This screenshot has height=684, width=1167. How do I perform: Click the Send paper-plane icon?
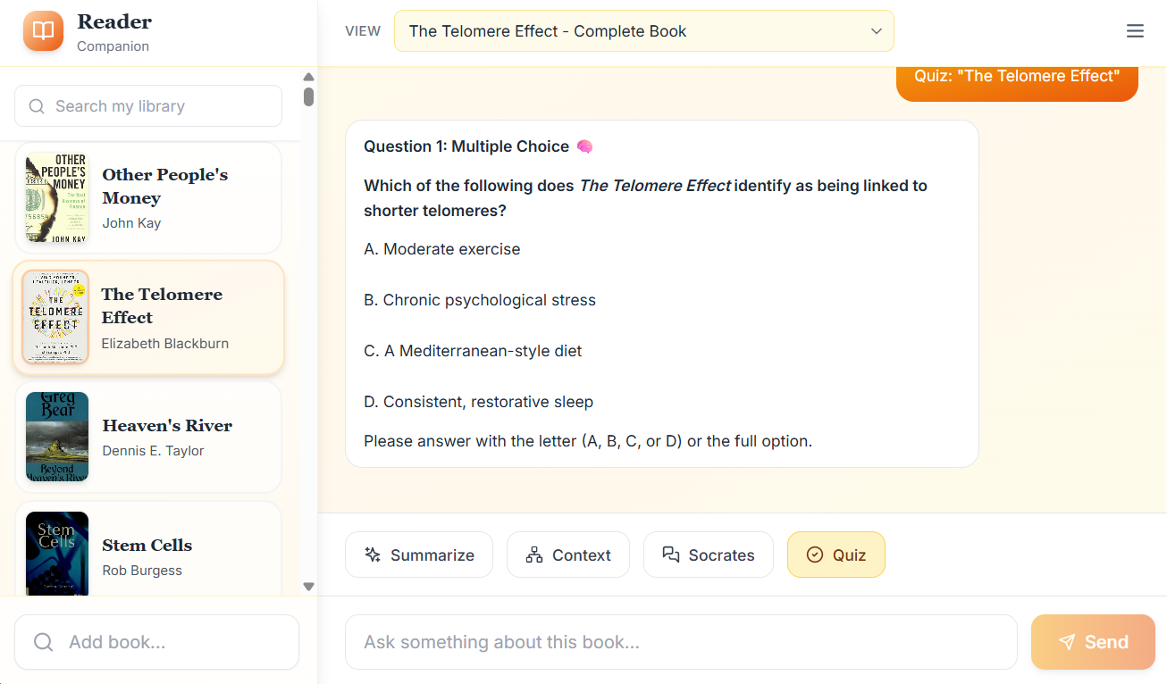1069,641
